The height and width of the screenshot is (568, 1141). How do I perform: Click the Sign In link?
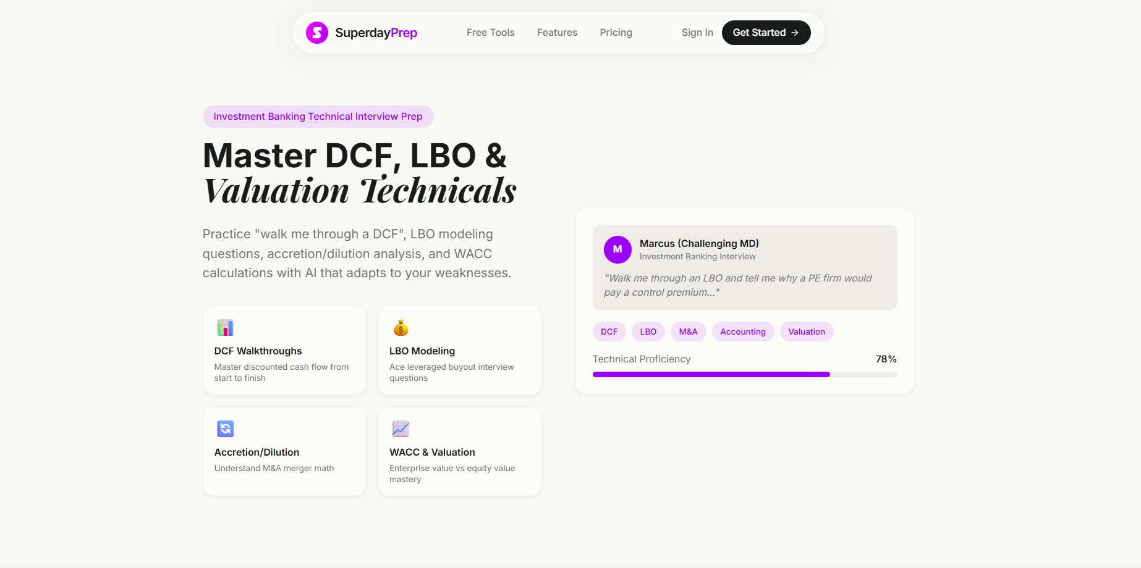(697, 32)
